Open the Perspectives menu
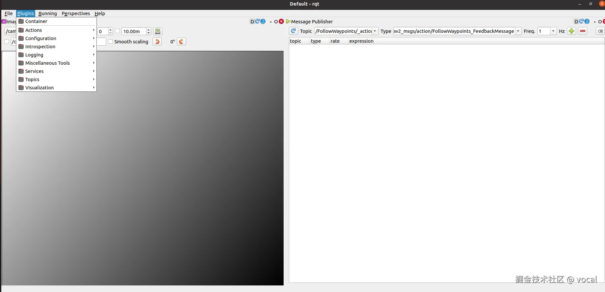The height and width of the screenshot is (292, 605). (76, 13)
